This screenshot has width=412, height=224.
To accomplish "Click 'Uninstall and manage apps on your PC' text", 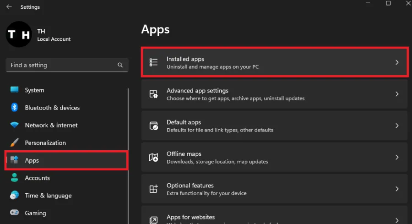I will pyautogui.click(x=212, y=67).
